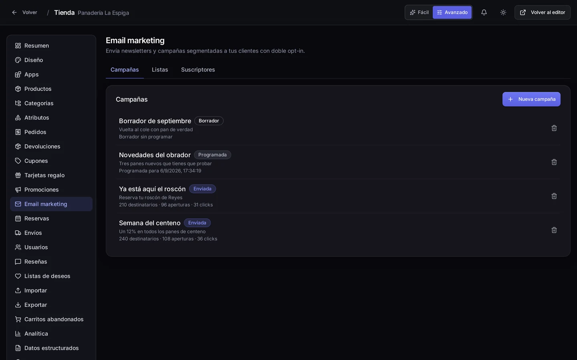Go back with Volver
This screenshot has width=577, height=360.
coord(24,12)
